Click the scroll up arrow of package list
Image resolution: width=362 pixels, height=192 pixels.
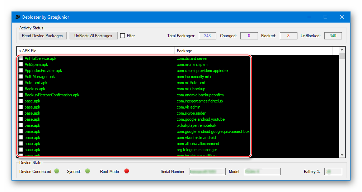point(342,50)
